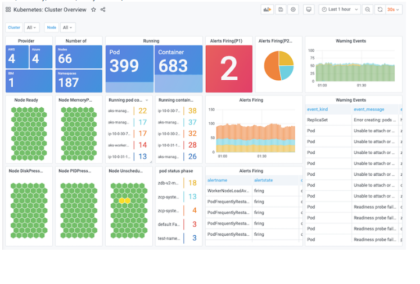Open the Node All variable dropdown
The height and width of the screenshot is (284, 420).
[x=68, y=28]
